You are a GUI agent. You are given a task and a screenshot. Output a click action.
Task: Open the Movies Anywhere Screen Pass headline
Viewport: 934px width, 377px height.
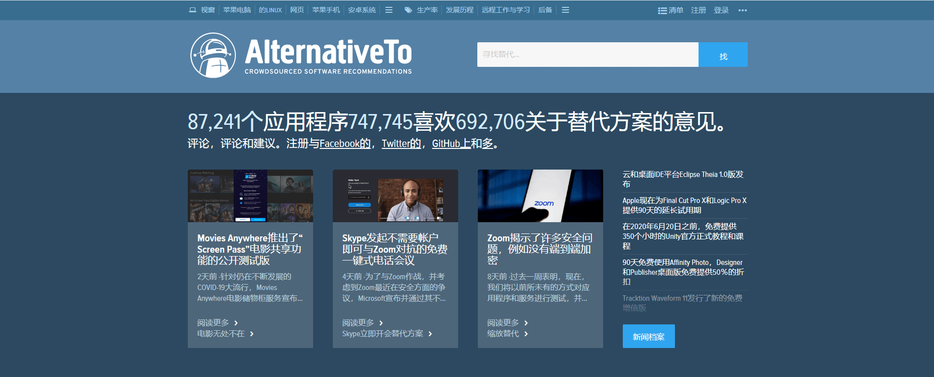[250, 249]
